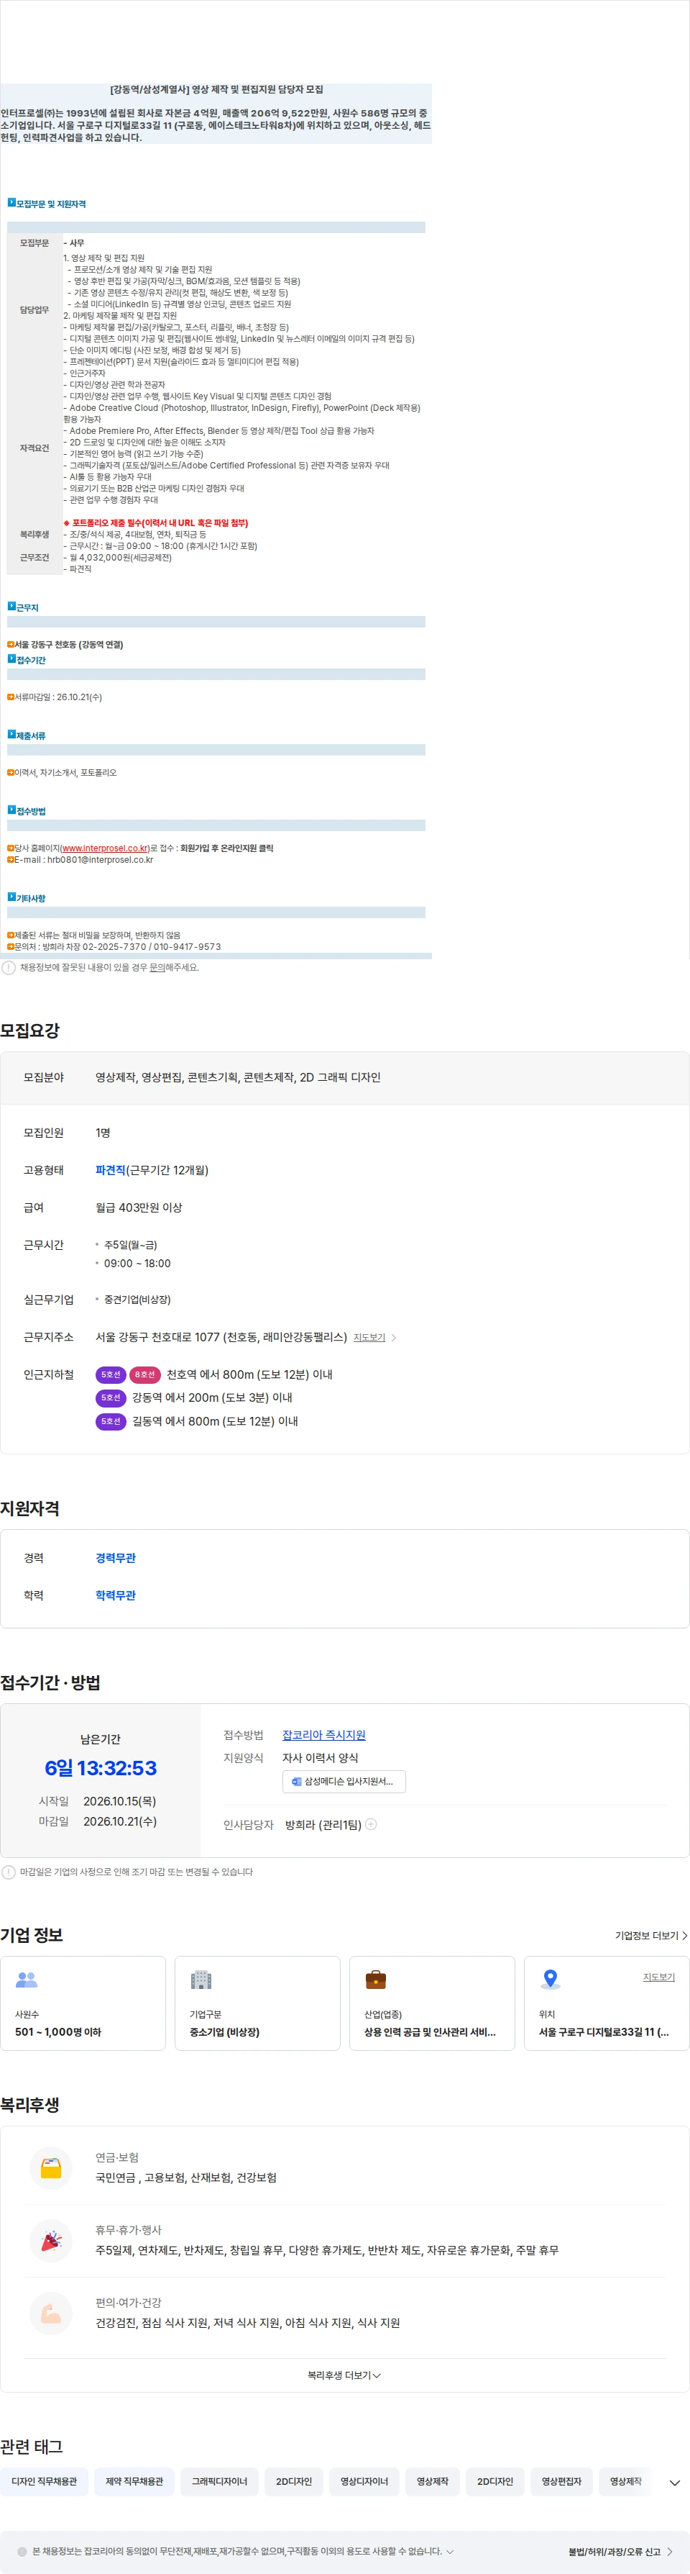Open 지도보기 next to 근무지주소

point(369,1337)
